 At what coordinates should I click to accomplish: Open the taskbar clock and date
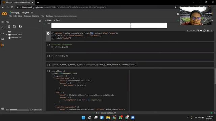[x=210, y=118]
